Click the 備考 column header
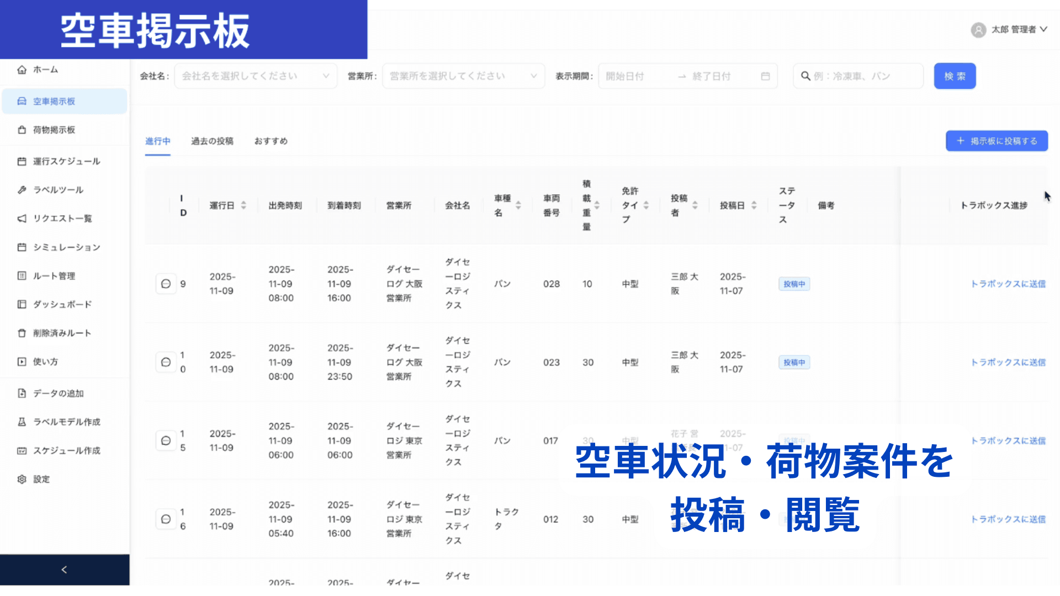The image size is (1060, 596). point(826,205)
